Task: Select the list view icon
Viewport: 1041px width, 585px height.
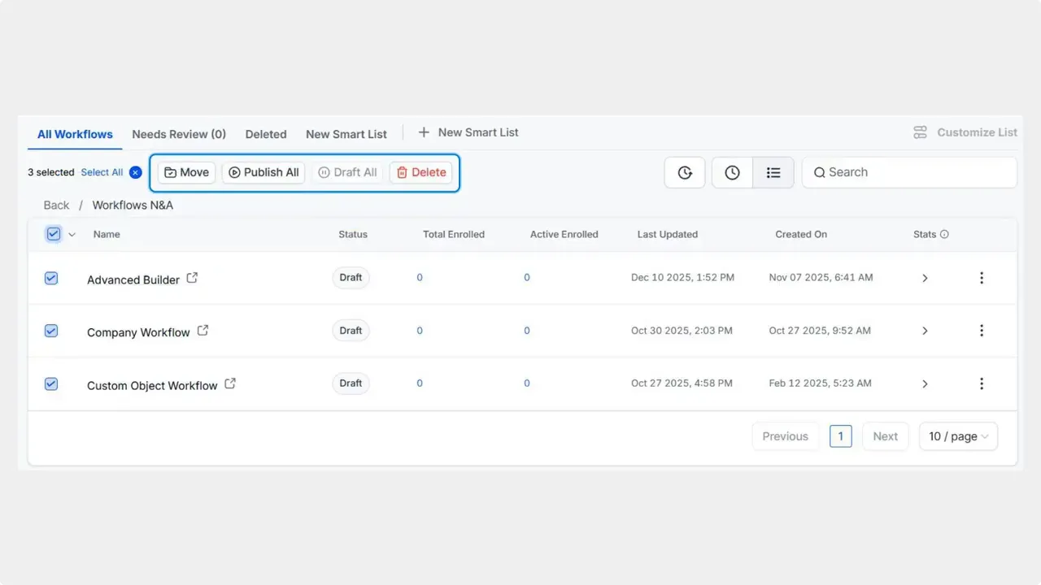Action: coord(773,172)
